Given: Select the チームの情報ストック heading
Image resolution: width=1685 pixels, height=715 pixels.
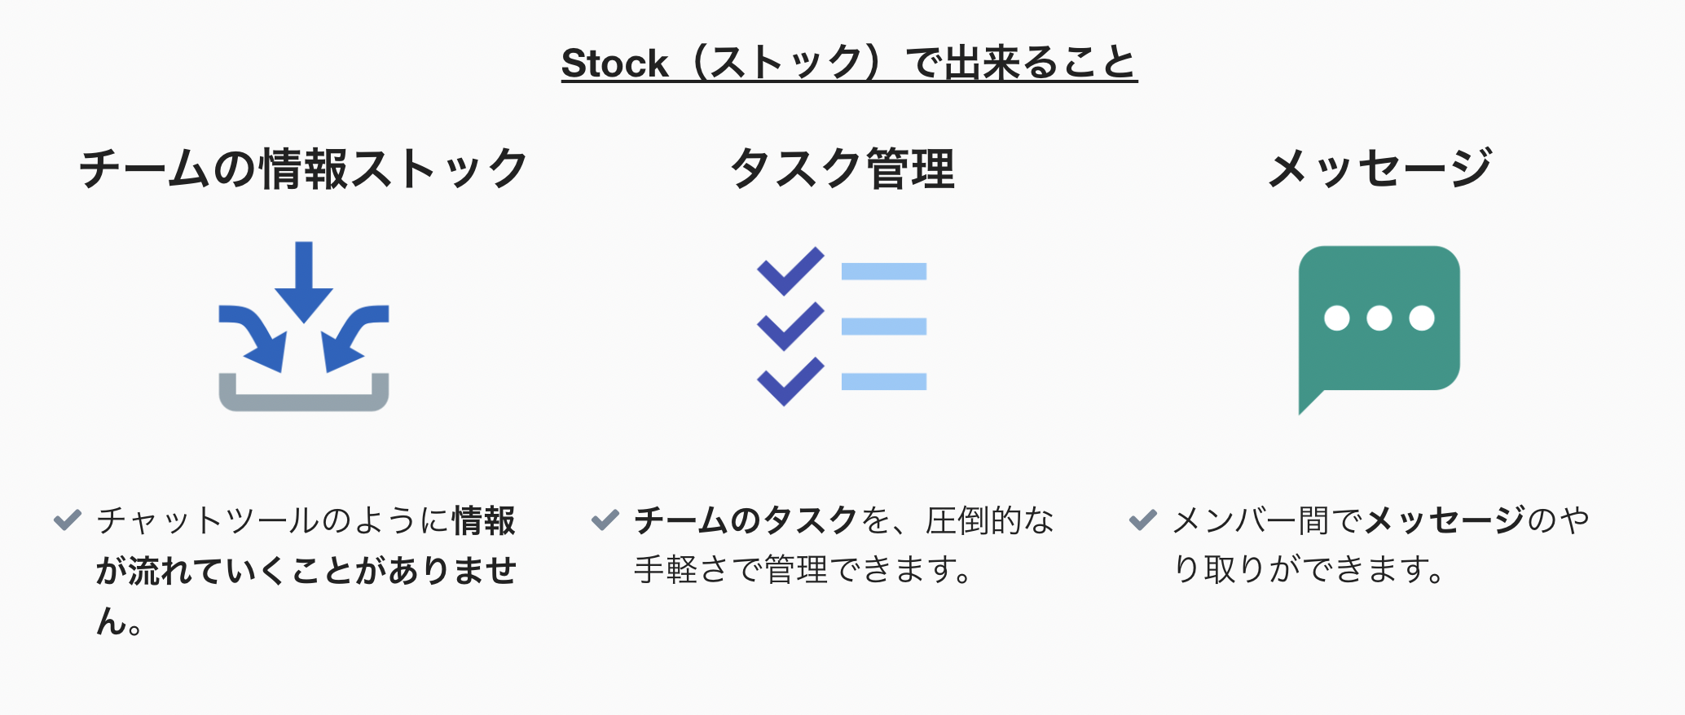Looking at the screenshot, I should tap(304, 169).
